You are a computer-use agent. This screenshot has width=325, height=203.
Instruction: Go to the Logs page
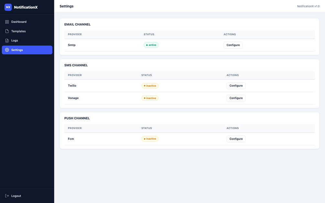pos(27,40)
